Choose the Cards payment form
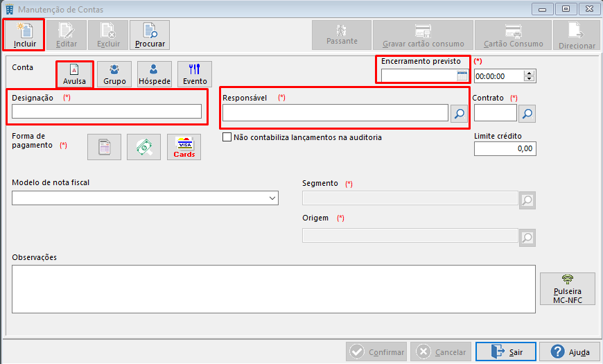The height and width of the screenshot is (364, 603). 184,147
